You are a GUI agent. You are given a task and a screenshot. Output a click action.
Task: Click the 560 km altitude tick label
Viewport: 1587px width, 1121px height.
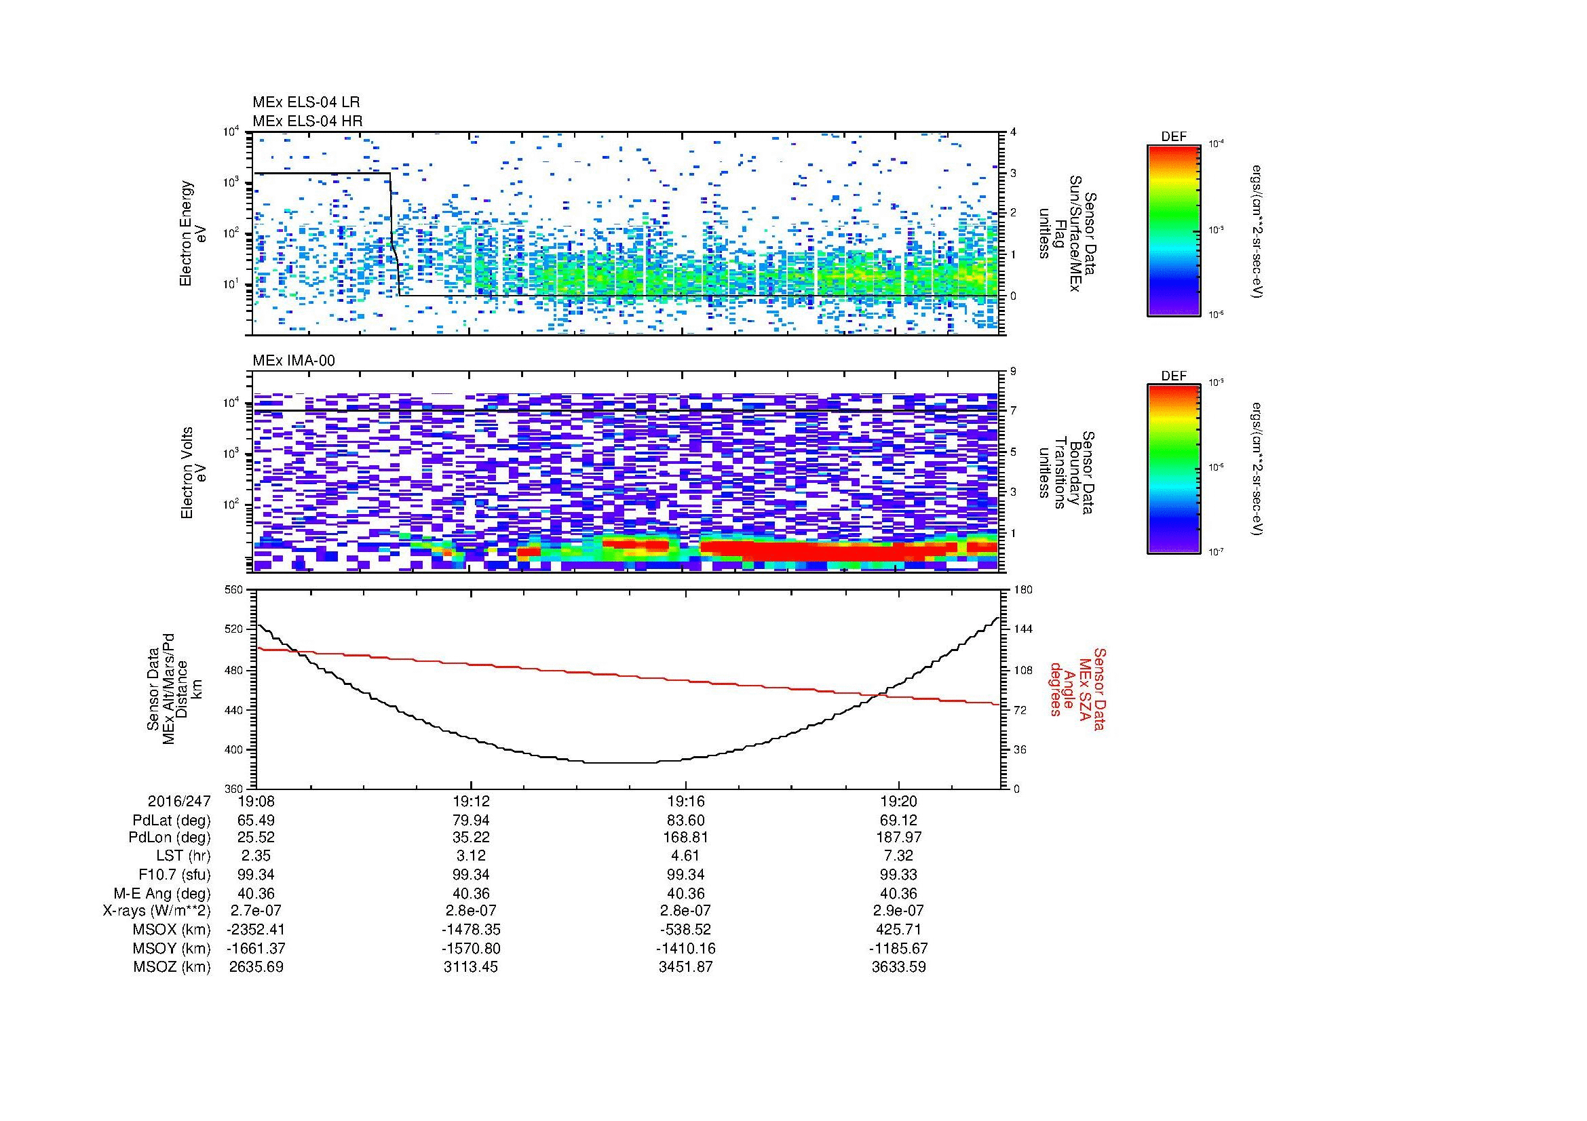234,590
